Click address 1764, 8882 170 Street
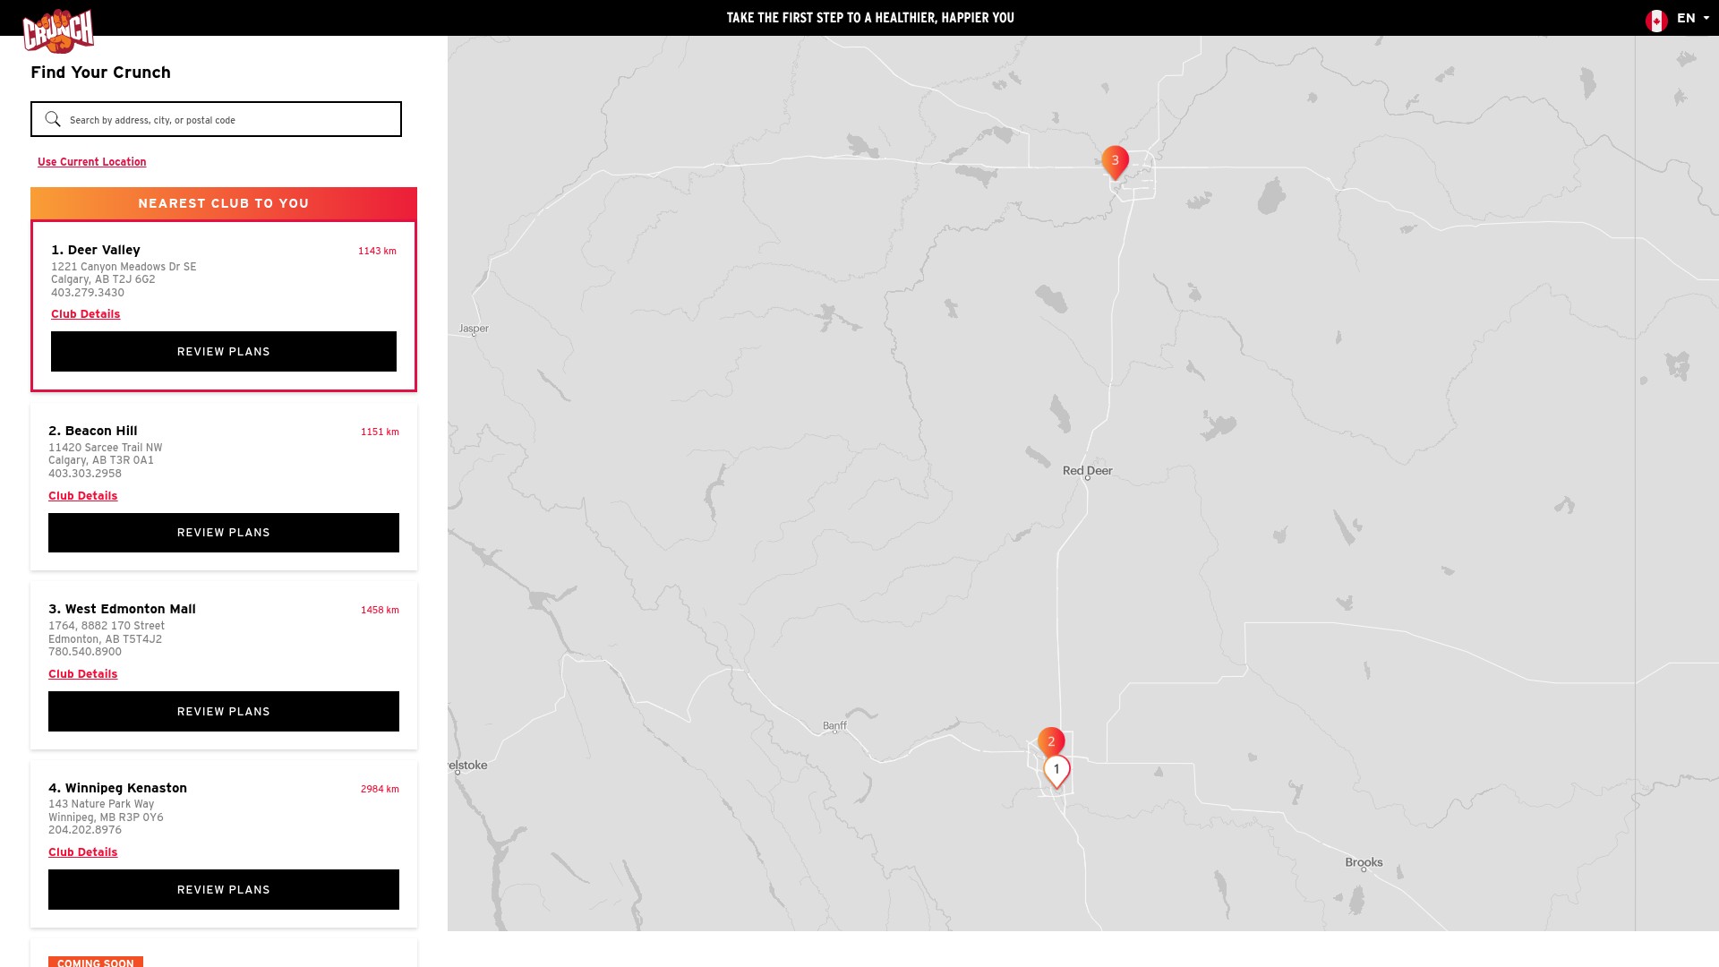Screen dimensions: 1719x967 point(107,626)
